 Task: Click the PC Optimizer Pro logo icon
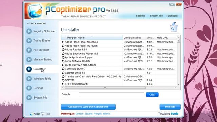coord(35,11)
